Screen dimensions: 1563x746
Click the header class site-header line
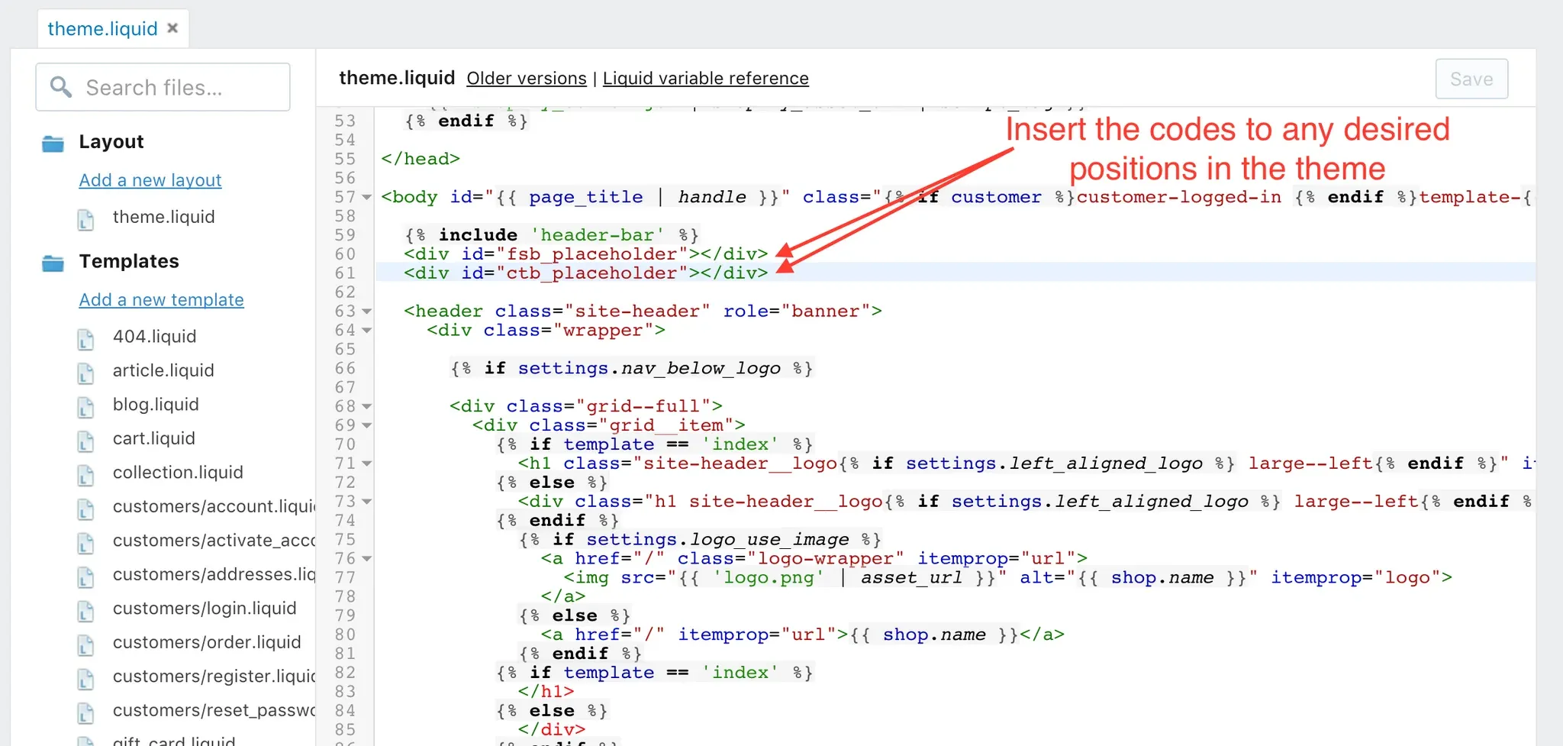[643, 311]
